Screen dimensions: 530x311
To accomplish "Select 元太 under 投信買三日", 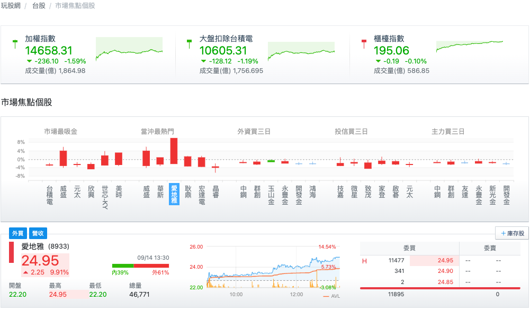I will point(410,192).
